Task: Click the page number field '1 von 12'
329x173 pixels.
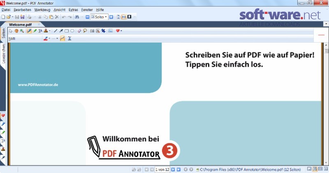Action: [x=162, y=169]
